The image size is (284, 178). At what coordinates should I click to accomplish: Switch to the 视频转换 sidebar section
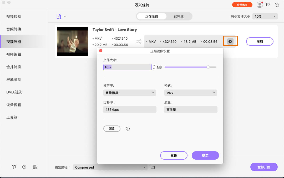[13, 16]
